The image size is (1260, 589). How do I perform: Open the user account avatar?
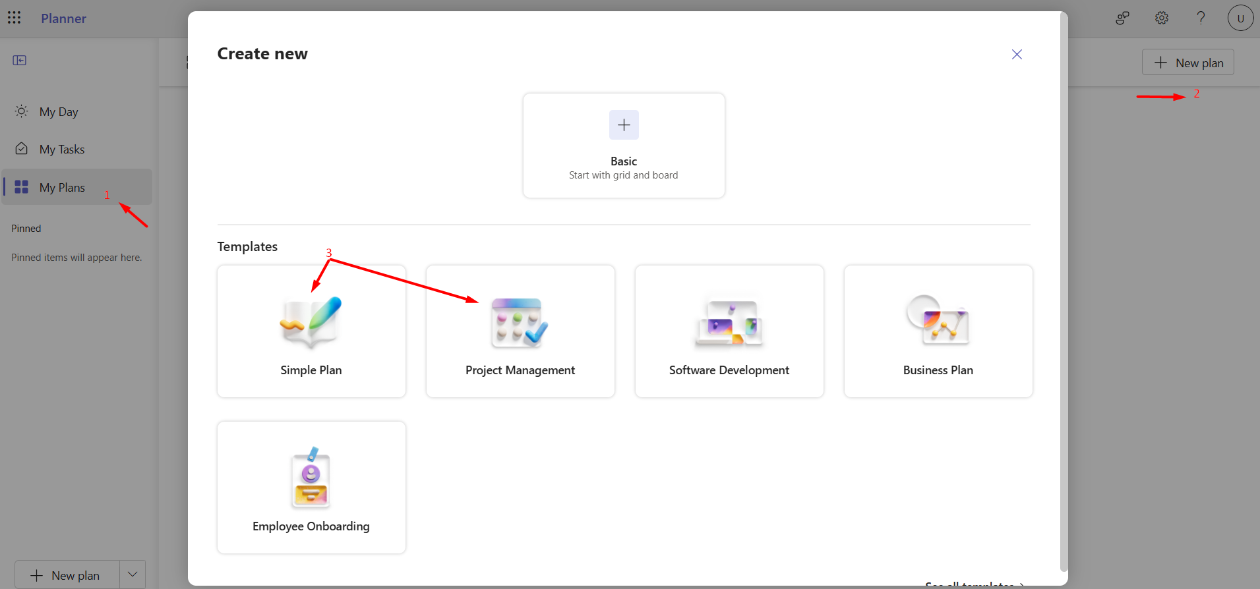pyautogui.click(x=1240, y=18)
